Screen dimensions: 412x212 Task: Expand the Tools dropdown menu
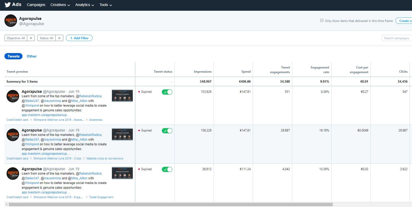tap(106, 5)
